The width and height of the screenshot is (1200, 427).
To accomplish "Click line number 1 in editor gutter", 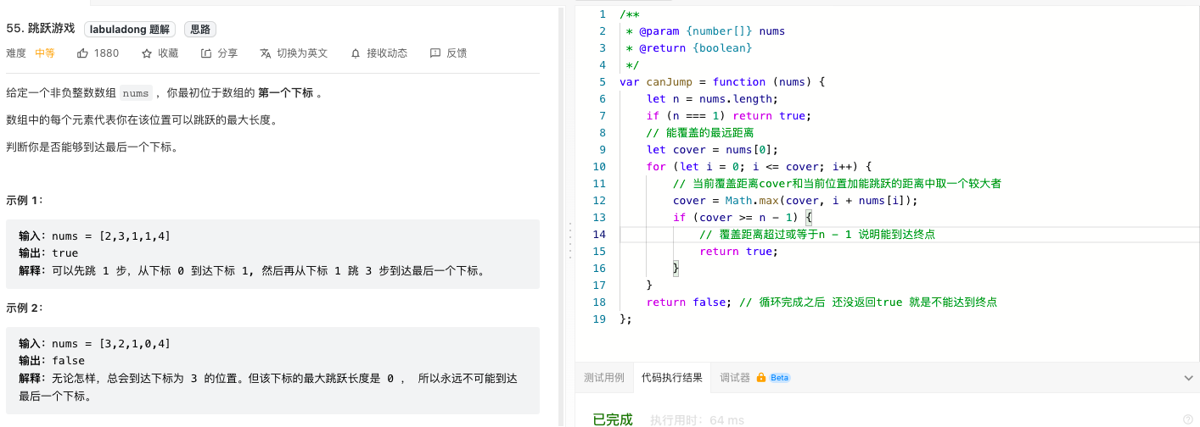I will [602, 14].
